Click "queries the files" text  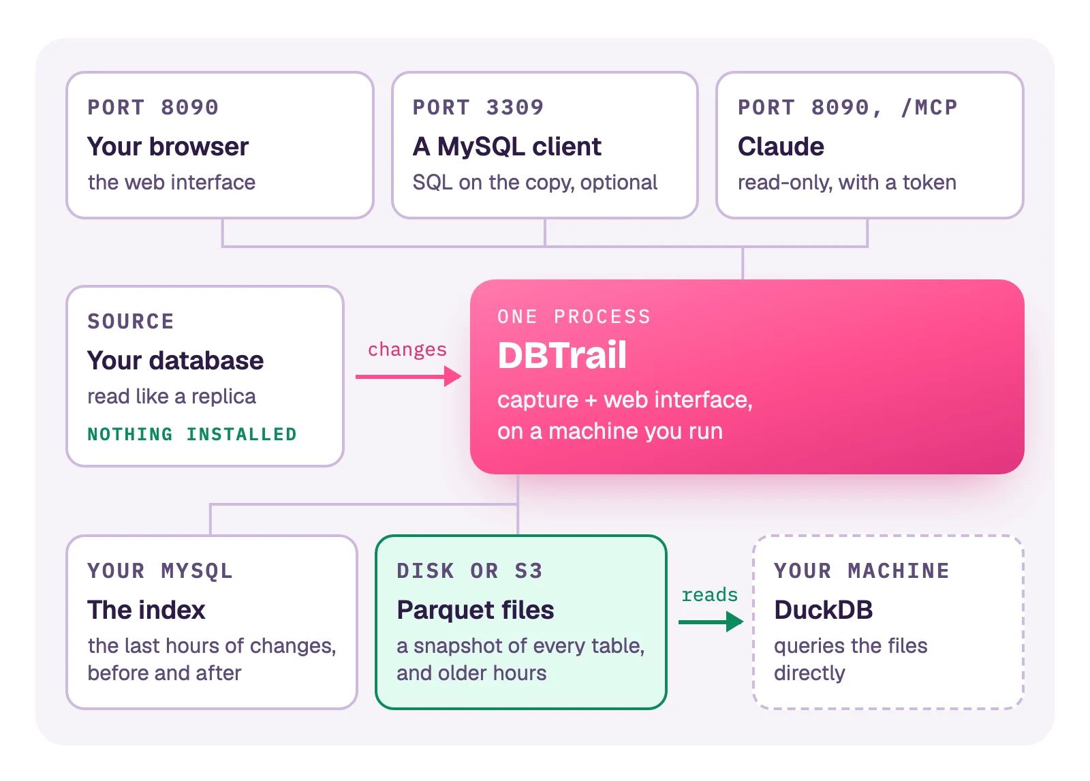click(x=850, y=645)
